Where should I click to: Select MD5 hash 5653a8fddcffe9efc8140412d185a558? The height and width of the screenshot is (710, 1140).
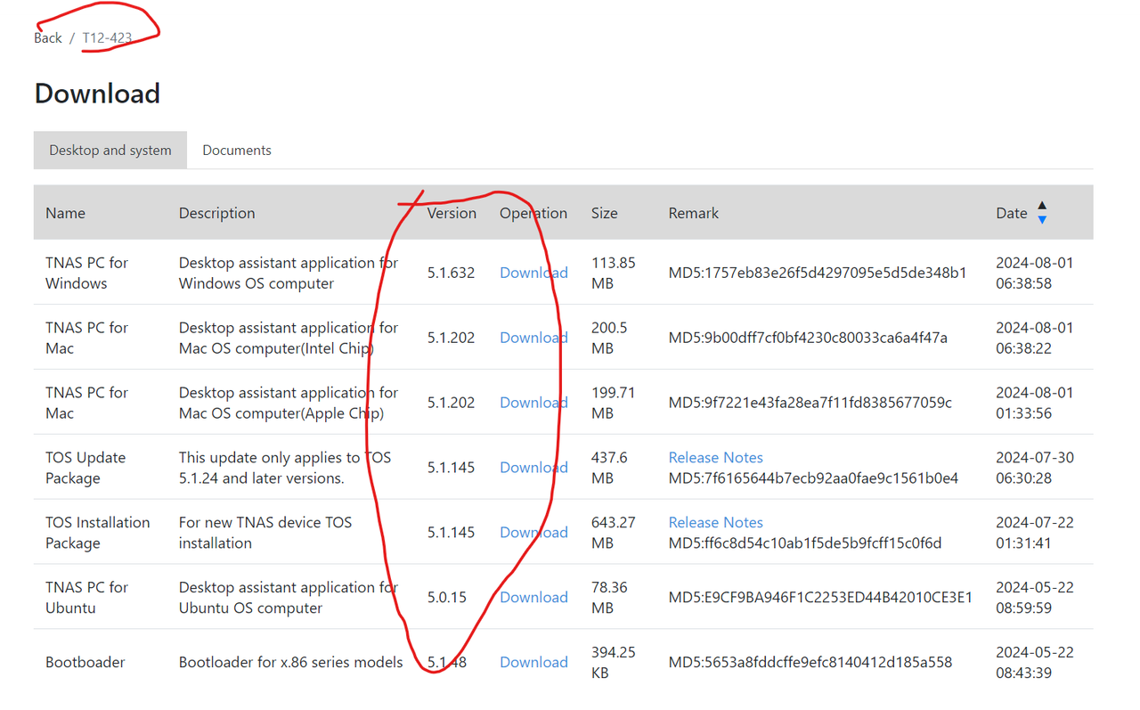tap(810, 663)
